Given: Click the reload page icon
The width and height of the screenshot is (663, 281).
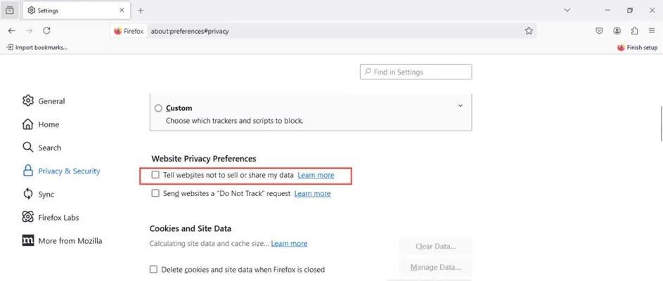Looking at the screenshot, I should [47, 30].
